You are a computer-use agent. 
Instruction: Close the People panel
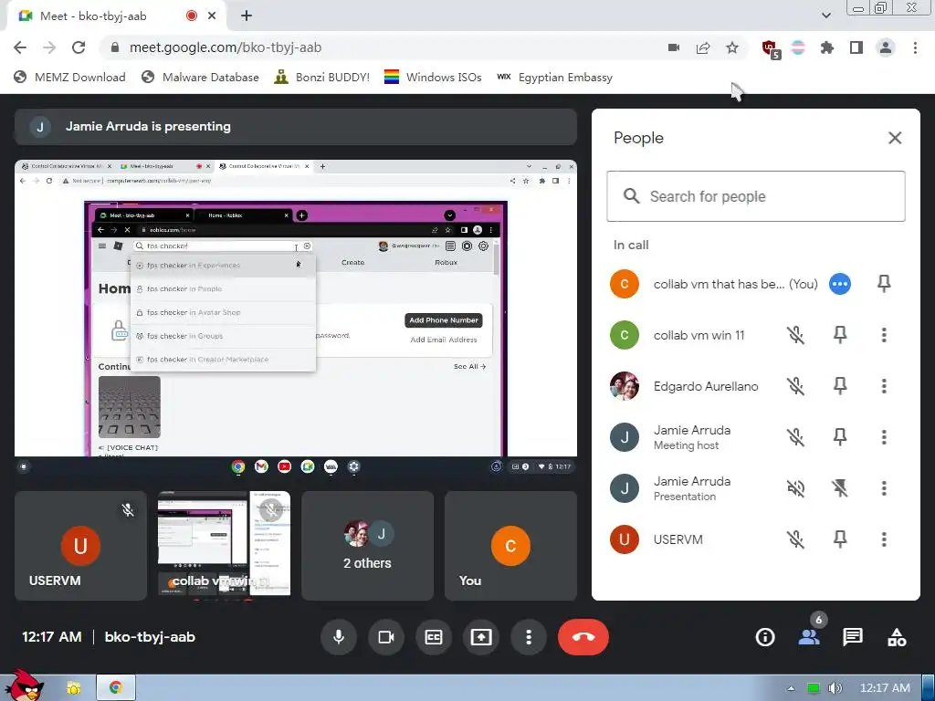click(895, 139)
